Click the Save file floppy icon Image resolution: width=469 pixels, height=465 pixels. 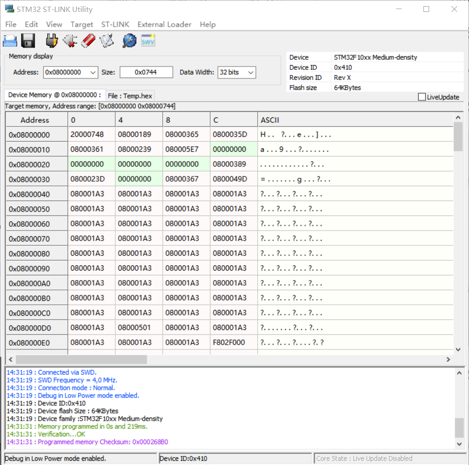pyautogui.click(x=28, y=41)
